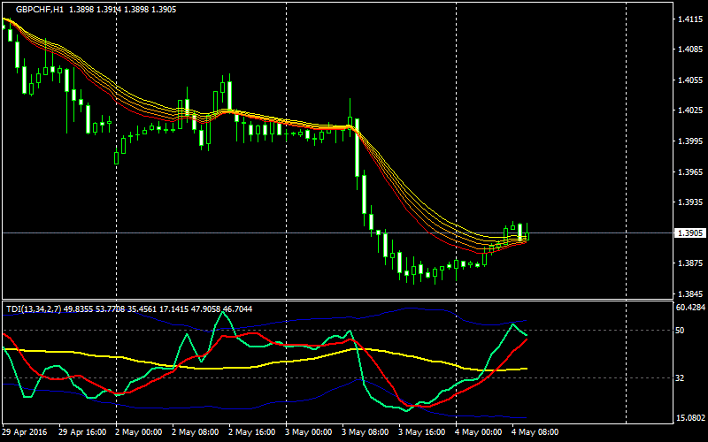Click the TDI level 32 label
Screen dimensions: 708x442
point(680,378)
